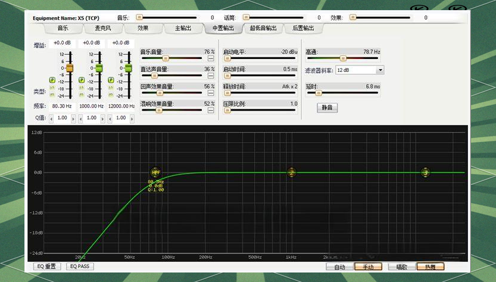Decrease Q value of the 12000 Hz band

[110, 118]
